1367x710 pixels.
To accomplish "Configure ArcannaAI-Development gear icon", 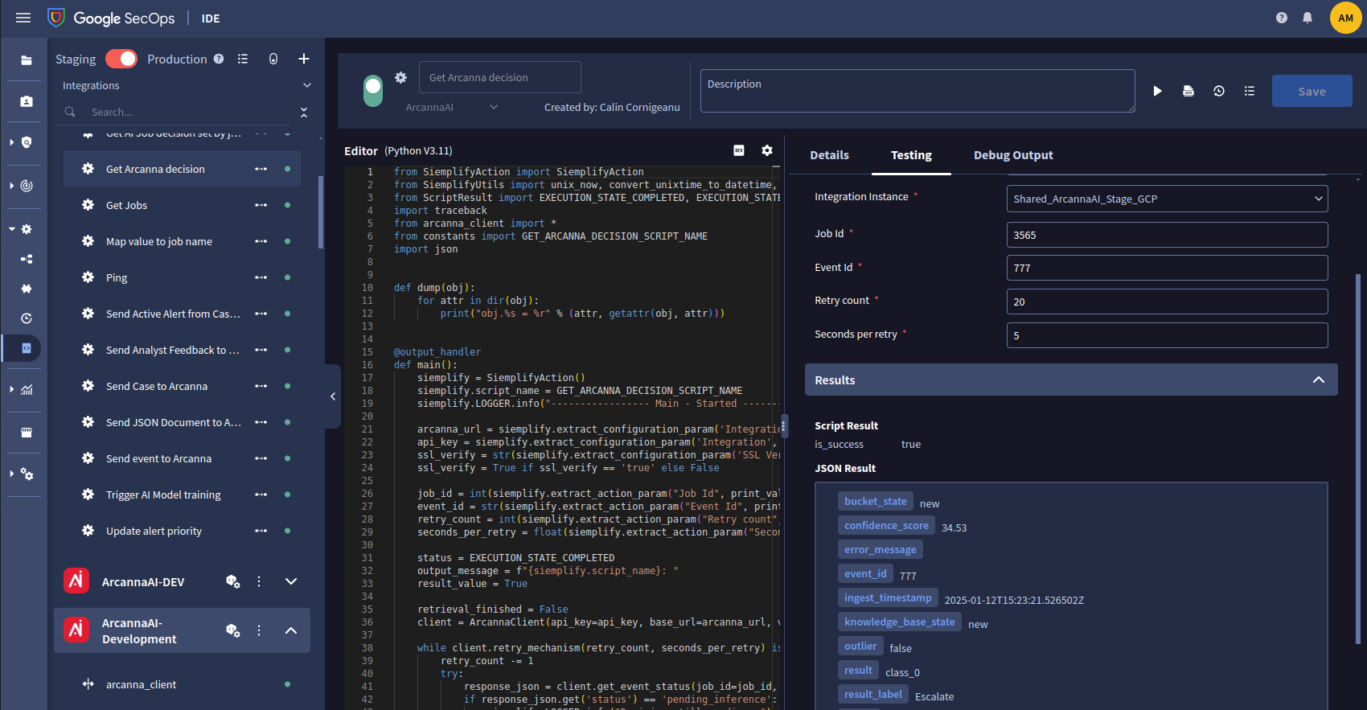I will click(x=233, y=630).
